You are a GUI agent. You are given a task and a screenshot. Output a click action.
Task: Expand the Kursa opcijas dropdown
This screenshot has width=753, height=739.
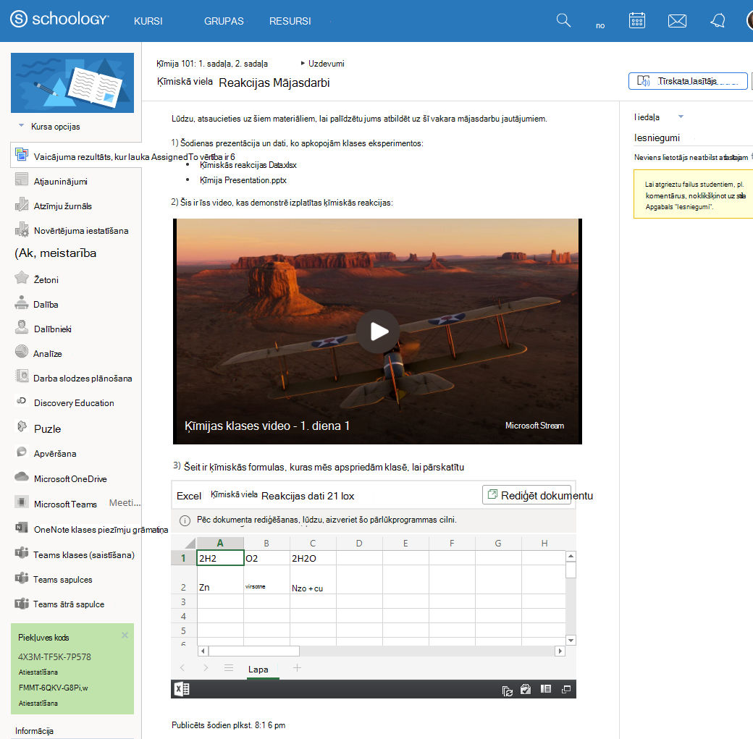pos(21,126)
